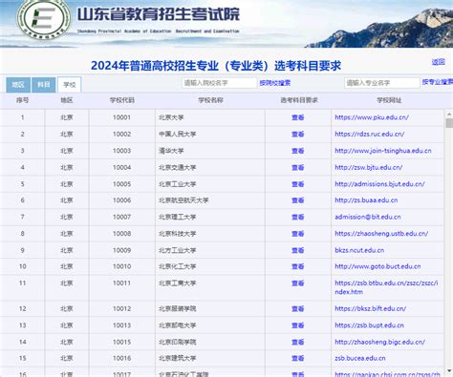Open the zsb.bucea.edu.cn link
The width and height of the screenshot is (453, 377).
click(360, 358)
